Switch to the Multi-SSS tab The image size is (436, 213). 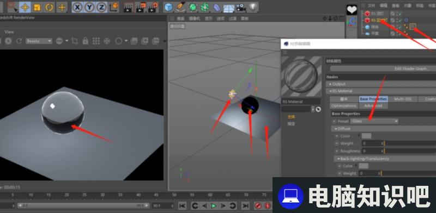tap(403, 99)
